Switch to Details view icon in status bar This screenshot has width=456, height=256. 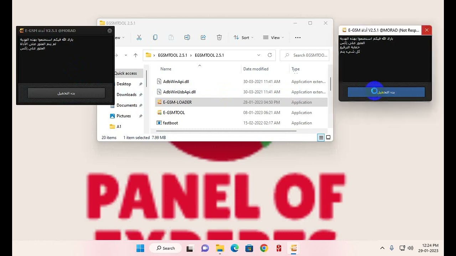321,138
